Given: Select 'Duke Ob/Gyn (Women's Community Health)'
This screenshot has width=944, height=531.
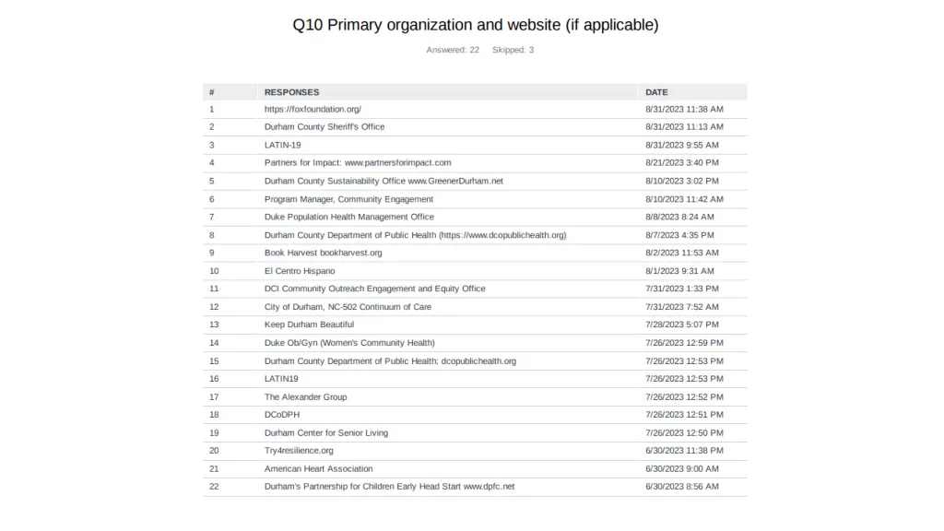Looking at the screenshot, I should [x=349, y=343].
